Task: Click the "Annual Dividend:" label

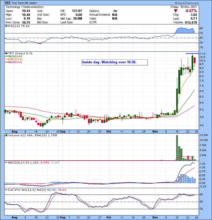Action: coord(100,15)
